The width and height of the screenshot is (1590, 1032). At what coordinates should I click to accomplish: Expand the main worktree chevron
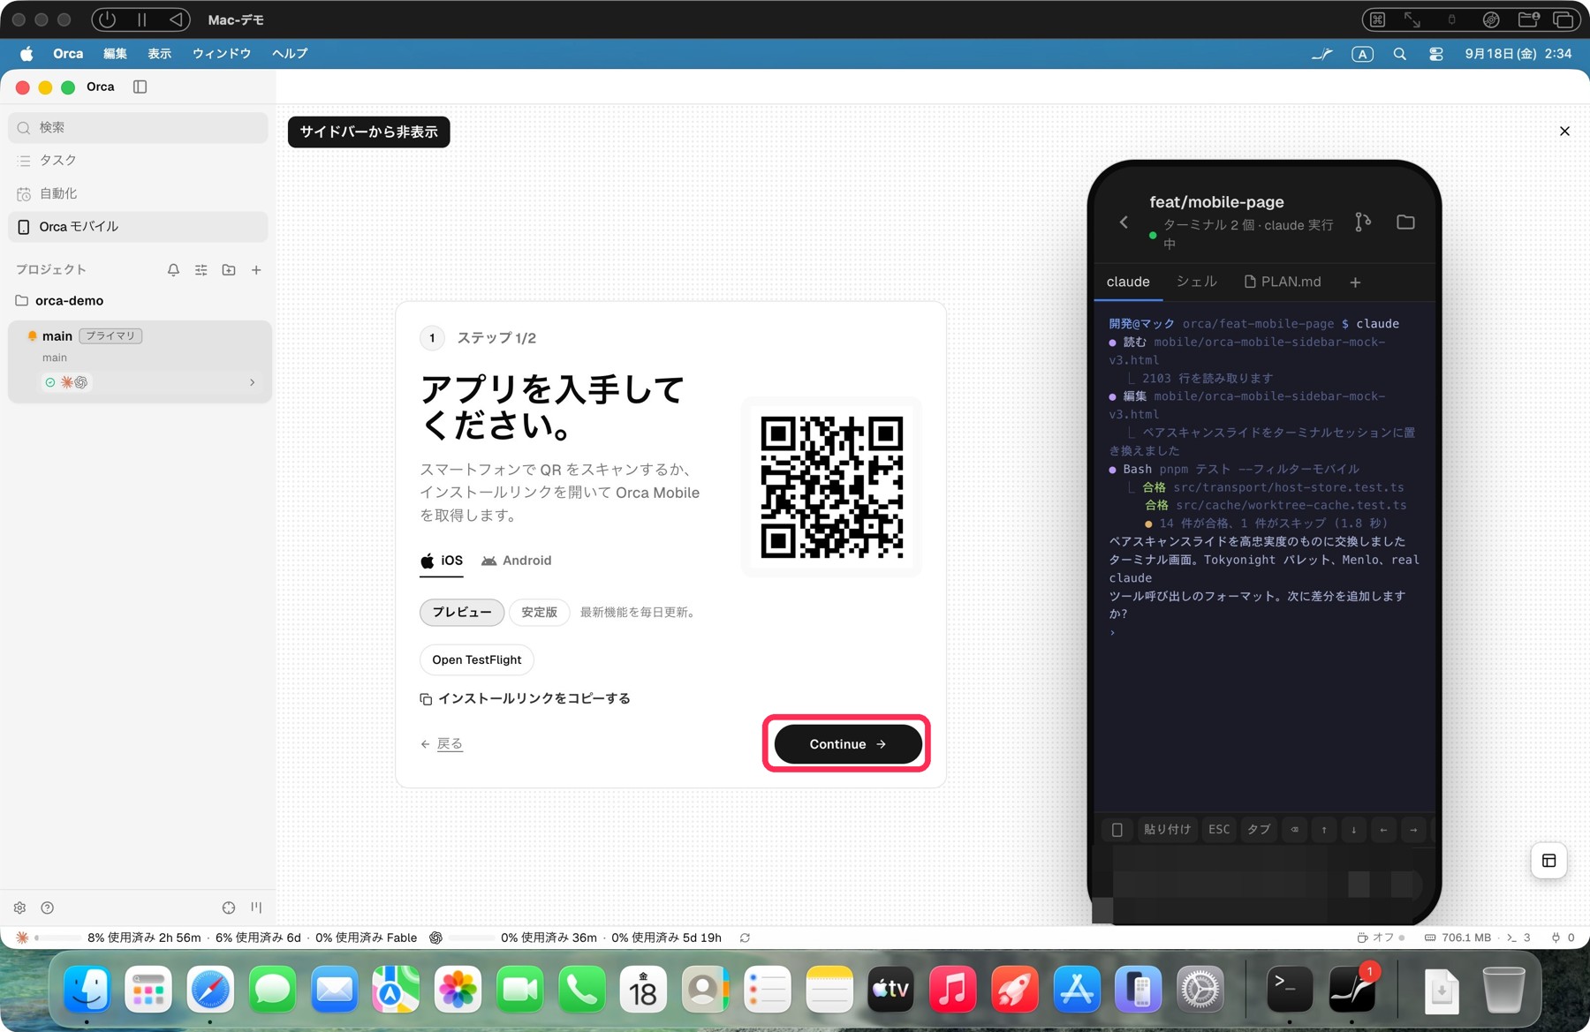point(252,382)
